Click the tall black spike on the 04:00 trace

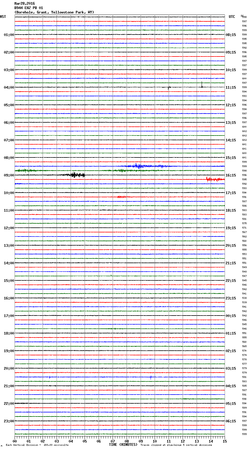[202, 85]
